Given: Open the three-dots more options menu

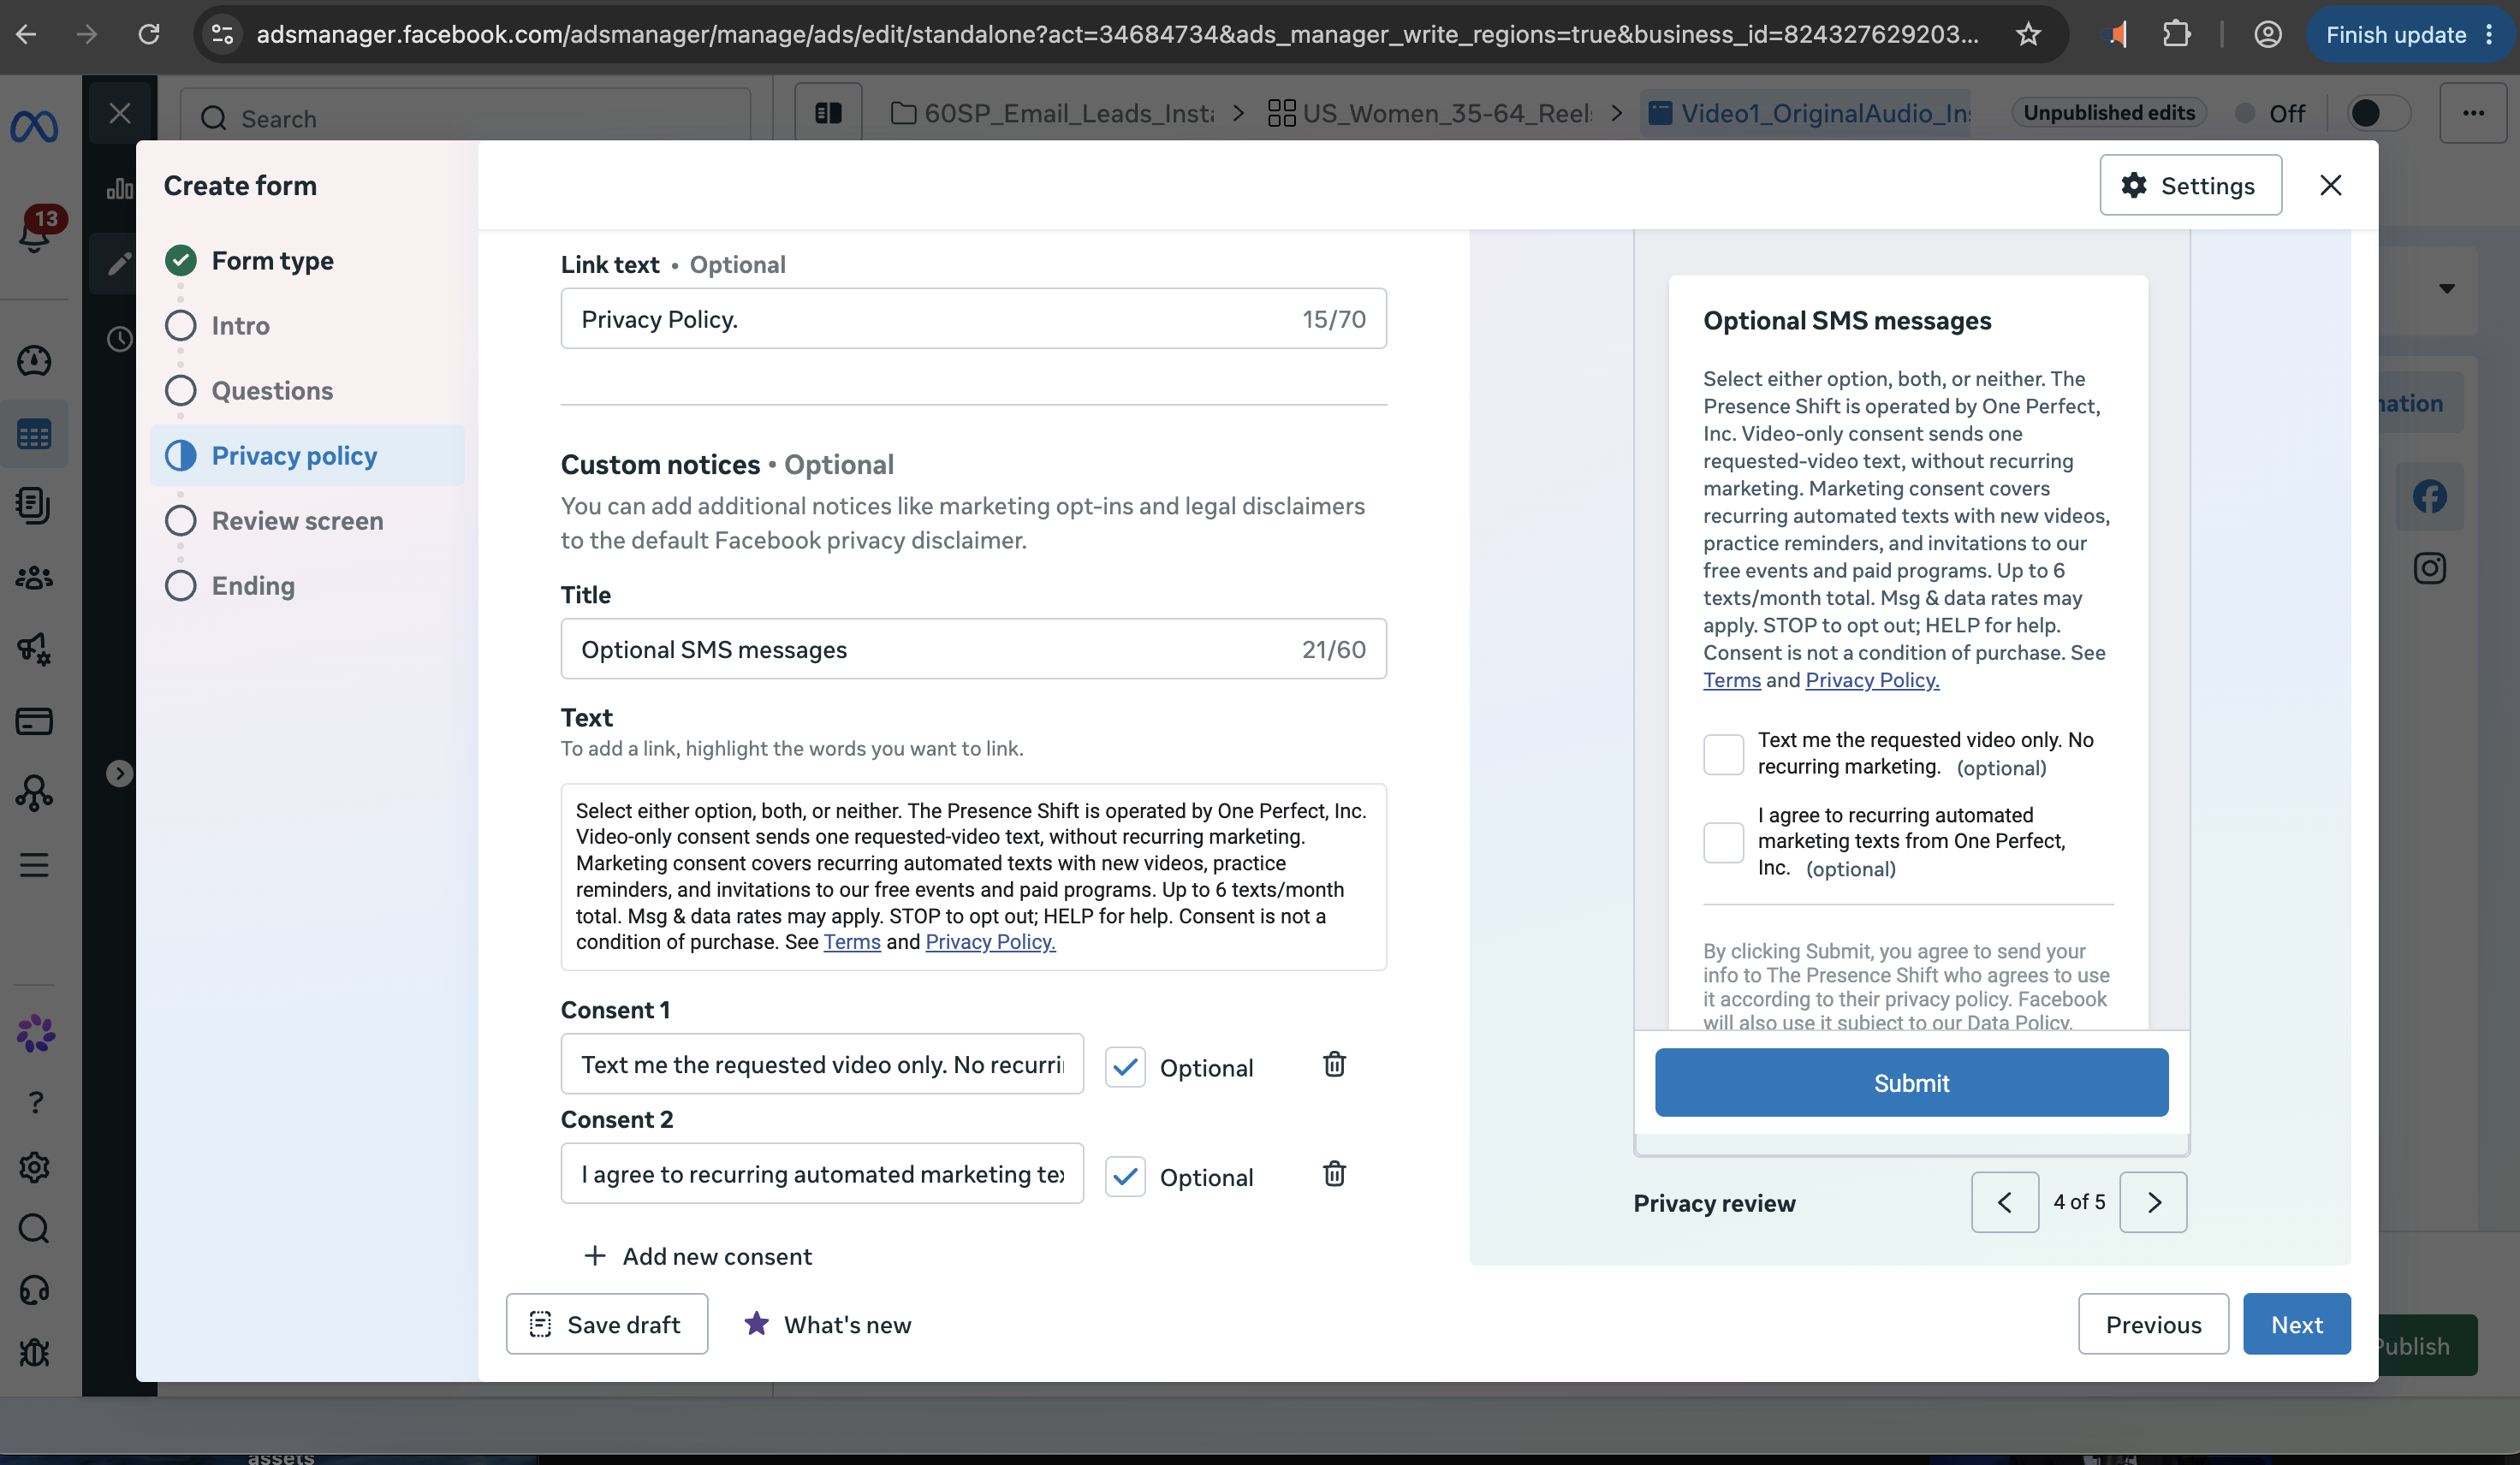Looking at the screenshot, I should [2473, 113].
